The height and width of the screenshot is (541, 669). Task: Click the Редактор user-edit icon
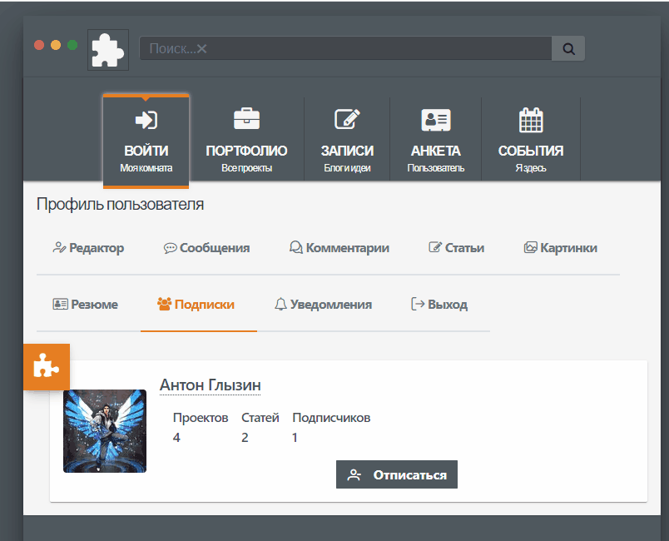[x=59, y=247]
